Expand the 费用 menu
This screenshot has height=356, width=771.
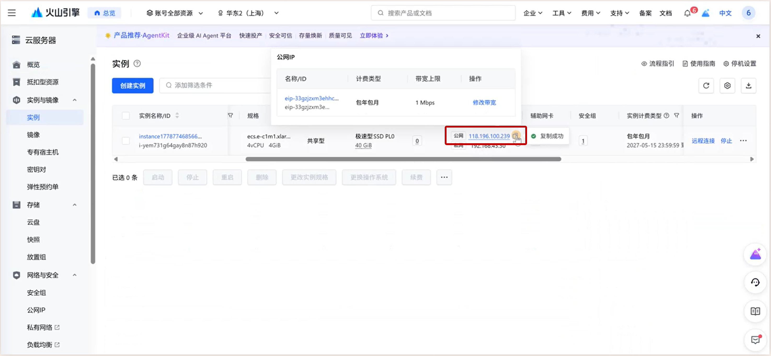click(591, 13)
